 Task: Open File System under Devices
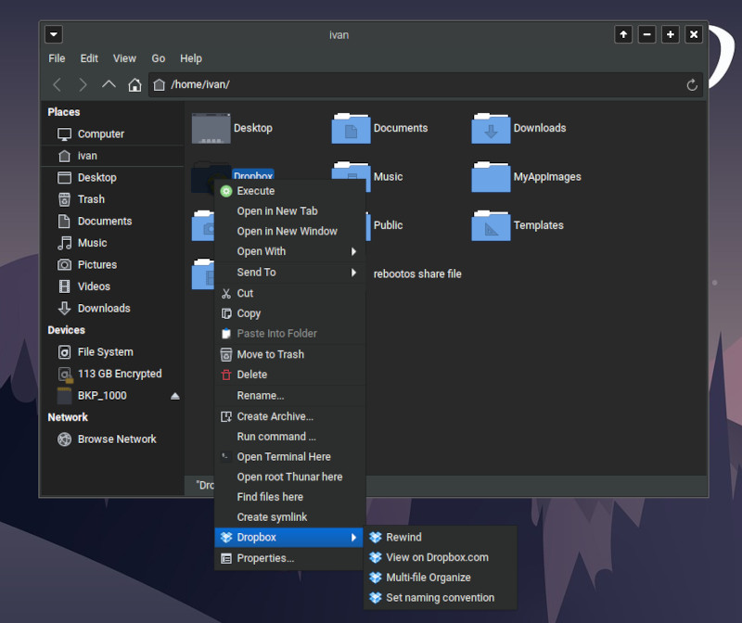[x=112, y=352]
